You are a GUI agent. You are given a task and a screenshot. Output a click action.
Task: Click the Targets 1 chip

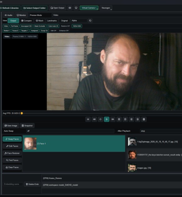24,31
